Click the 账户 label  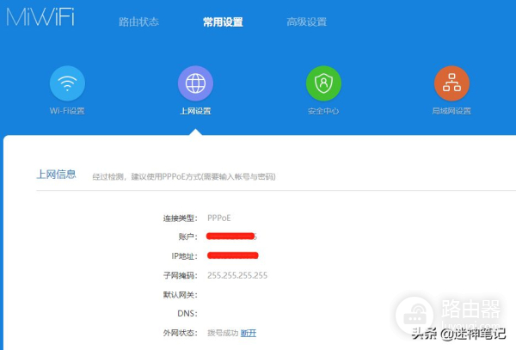click(187, 236)
